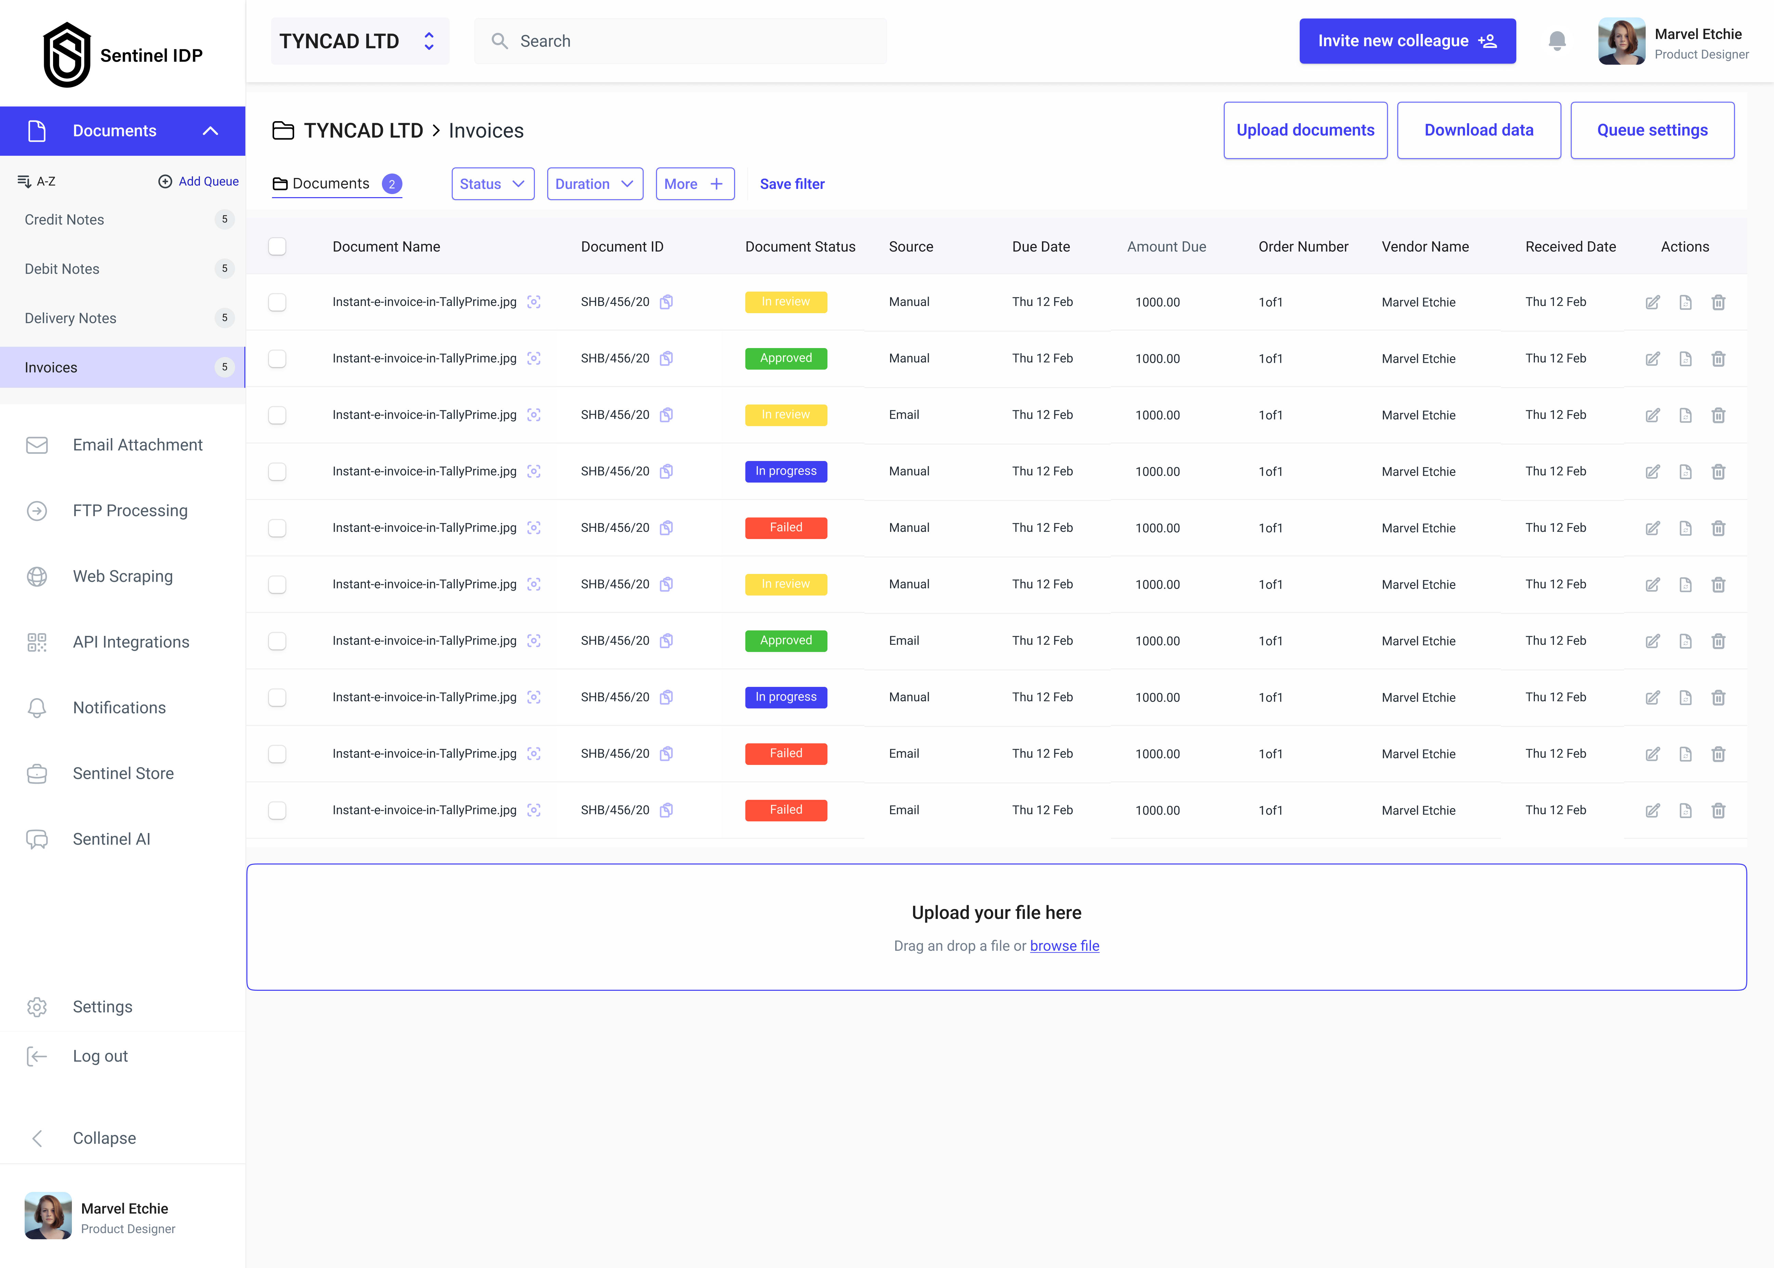Click the Add Queue plus icon
Screen dimensions: 1774x1268
tap(165, 181)
